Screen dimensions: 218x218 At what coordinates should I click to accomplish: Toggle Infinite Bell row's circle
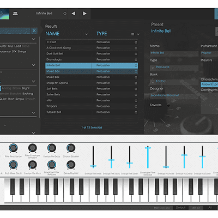click(x=136, y=65)
